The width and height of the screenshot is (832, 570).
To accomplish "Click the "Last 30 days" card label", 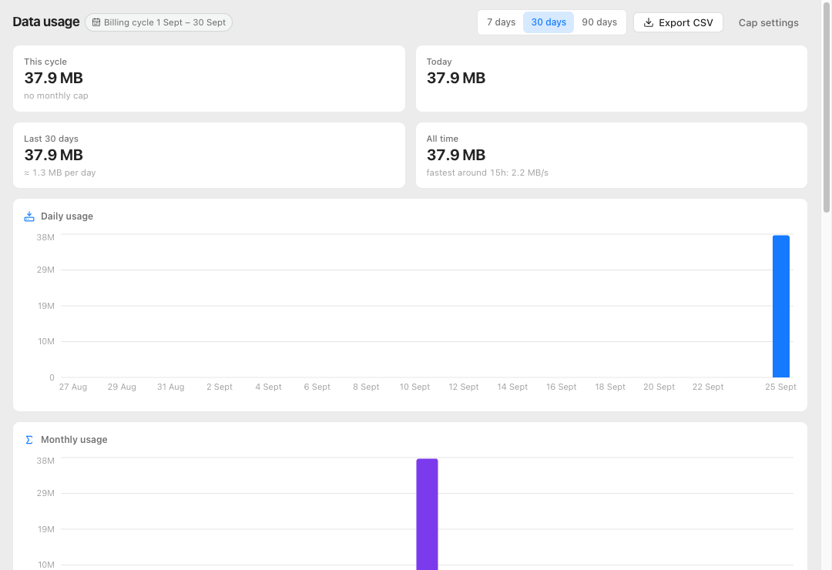I will click(51, 139).
